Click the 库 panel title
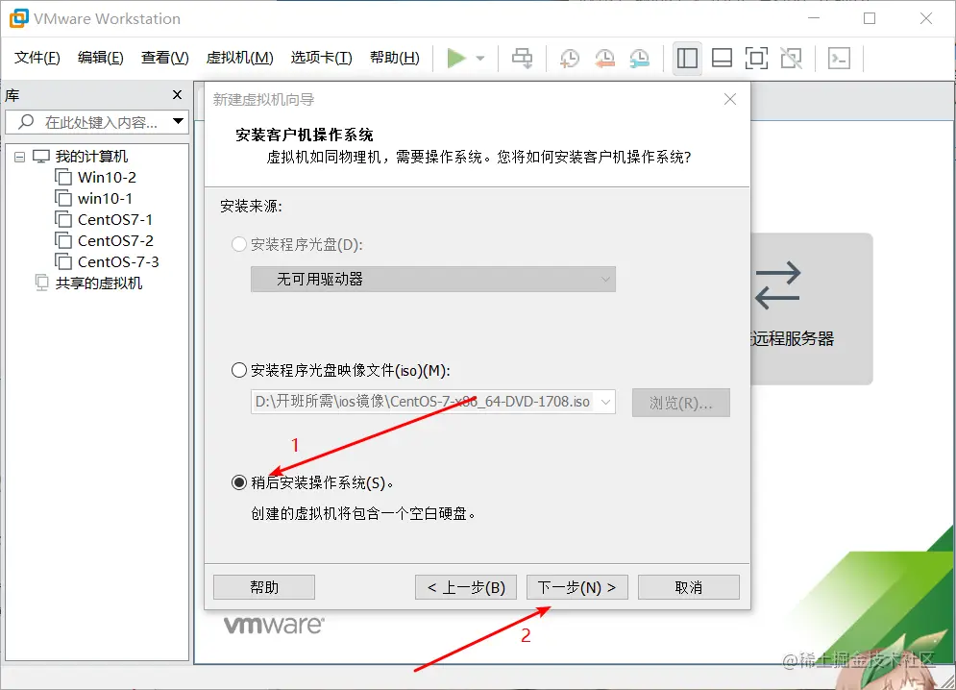956x690 pixels. [12, 95]
